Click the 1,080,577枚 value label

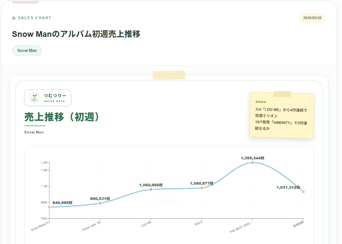(202, 183)
